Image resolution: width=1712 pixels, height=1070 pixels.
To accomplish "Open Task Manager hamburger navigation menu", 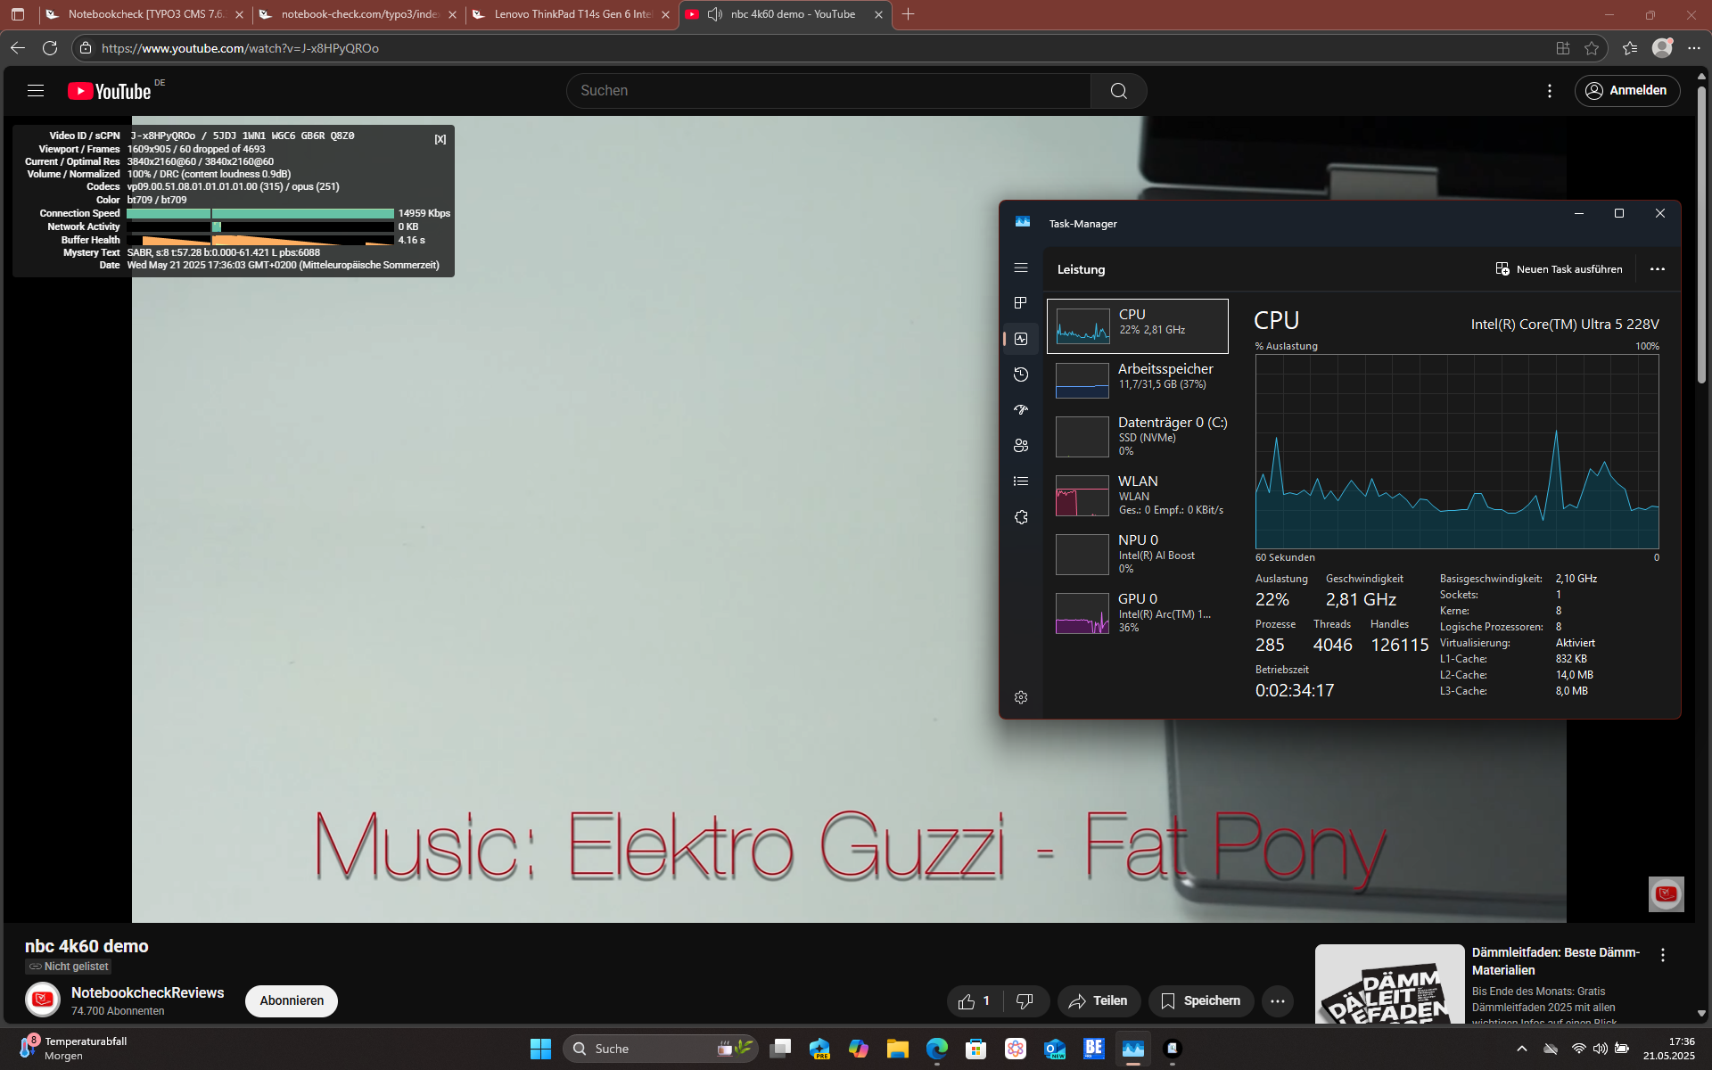I will pyautogui.click(x=1021, y=267).
